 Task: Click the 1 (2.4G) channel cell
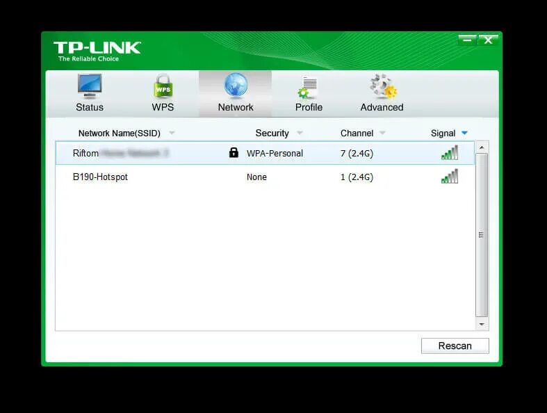(357, 177)
